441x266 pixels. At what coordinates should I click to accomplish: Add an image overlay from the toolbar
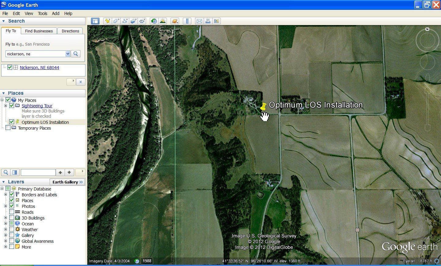pyautogui.click(x=134, y=21)
